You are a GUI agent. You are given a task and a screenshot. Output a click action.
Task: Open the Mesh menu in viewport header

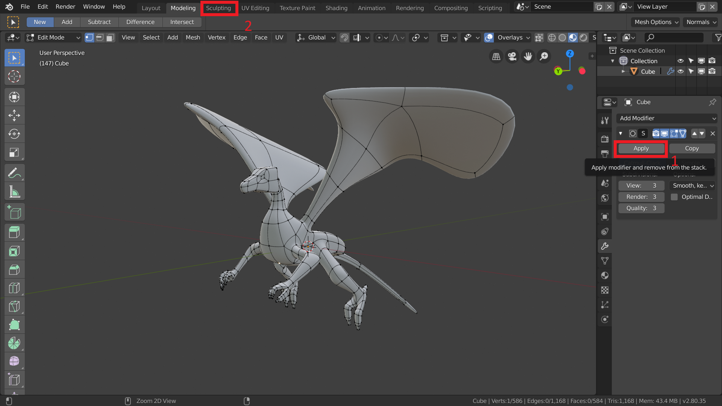[x=193, y=38]
